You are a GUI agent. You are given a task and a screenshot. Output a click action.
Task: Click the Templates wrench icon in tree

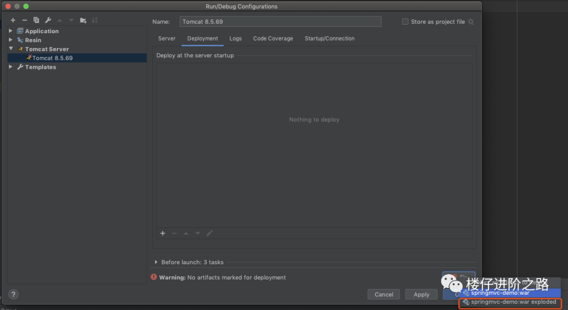(20, 67)
